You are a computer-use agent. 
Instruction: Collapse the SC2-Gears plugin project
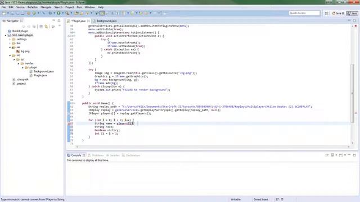(6, 35)
